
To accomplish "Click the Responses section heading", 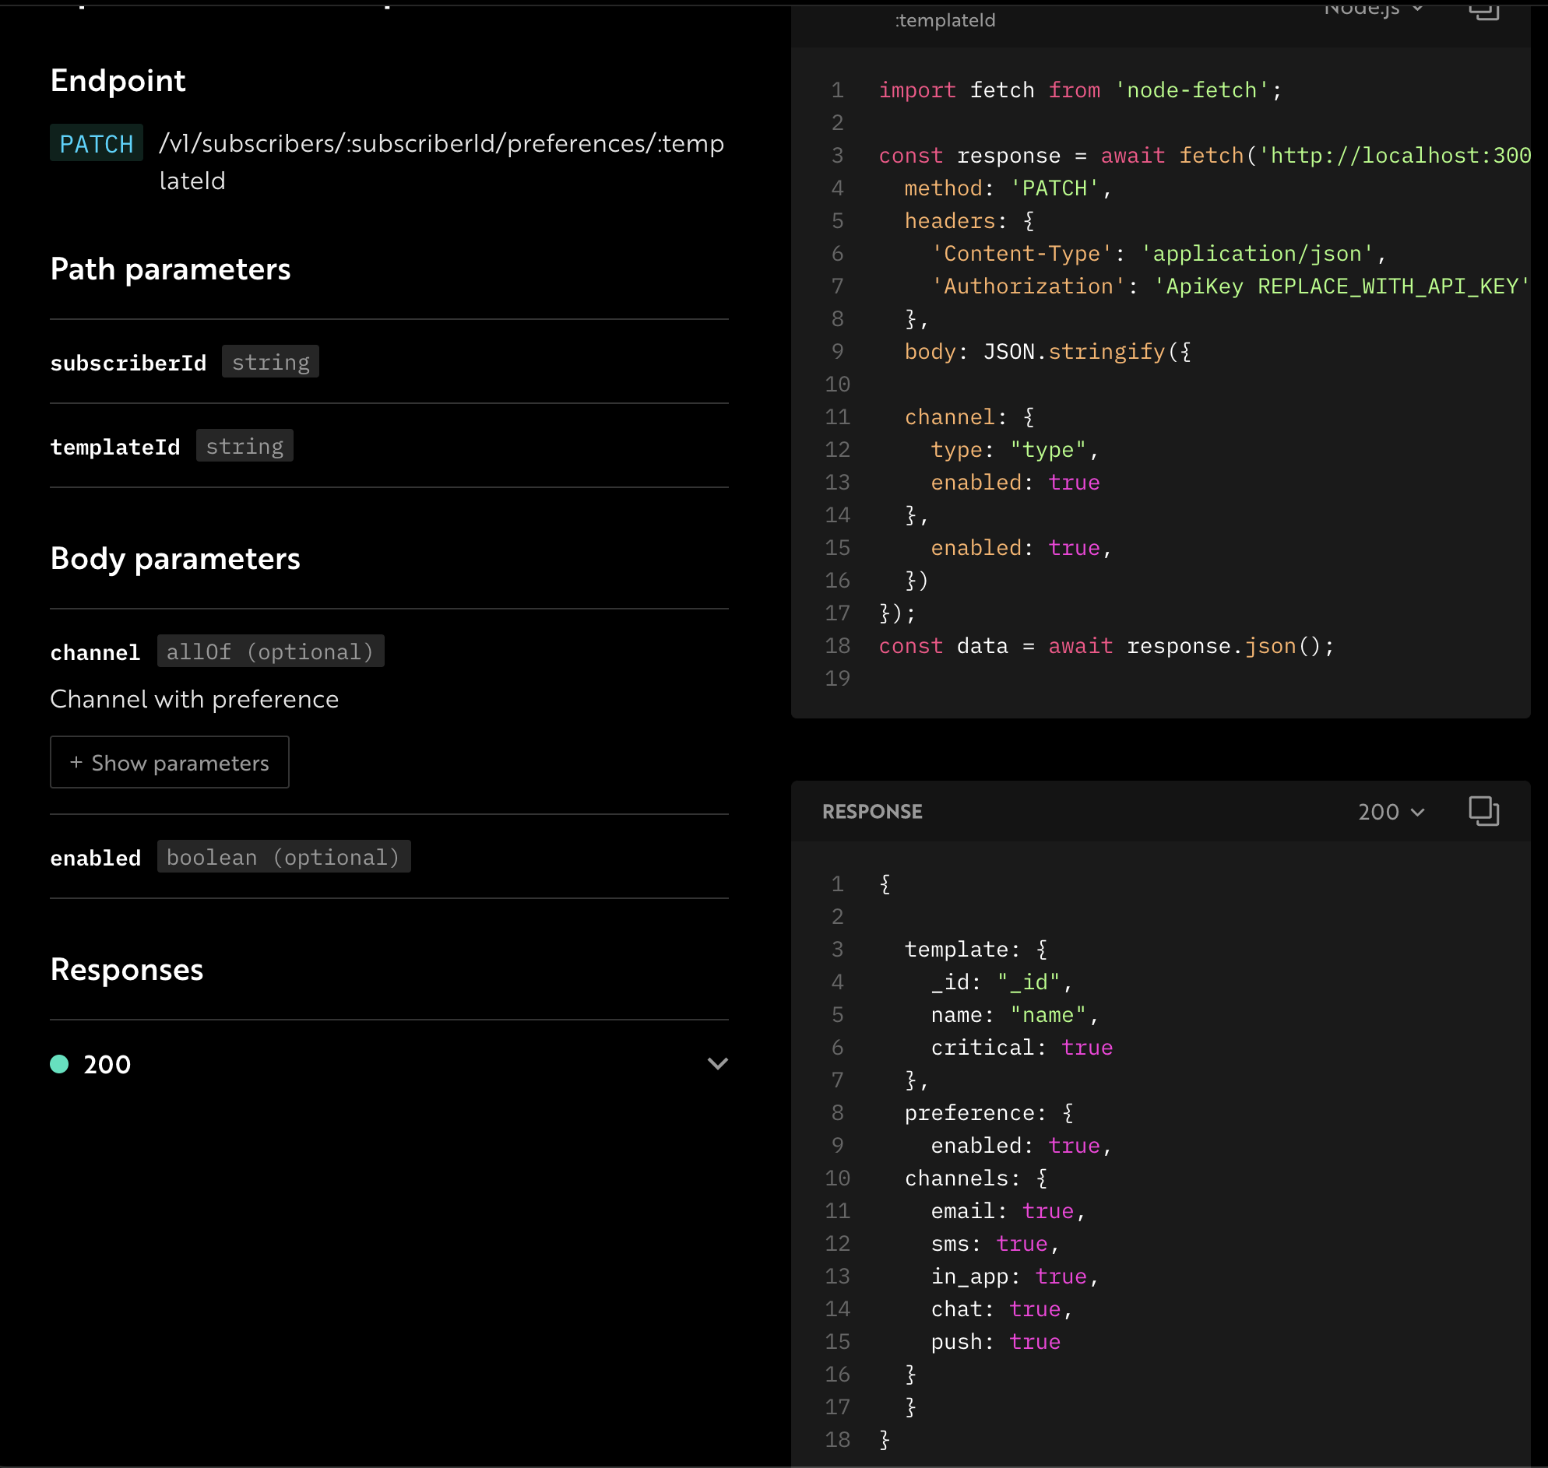I will (127, 970).
